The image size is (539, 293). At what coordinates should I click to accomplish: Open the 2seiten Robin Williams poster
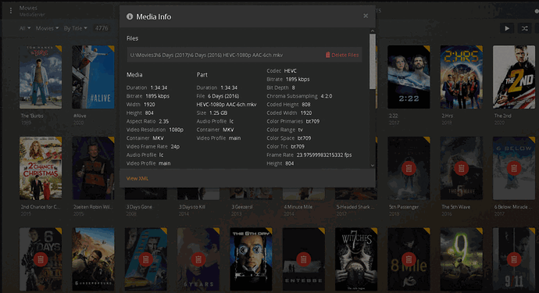coord(93,168)
